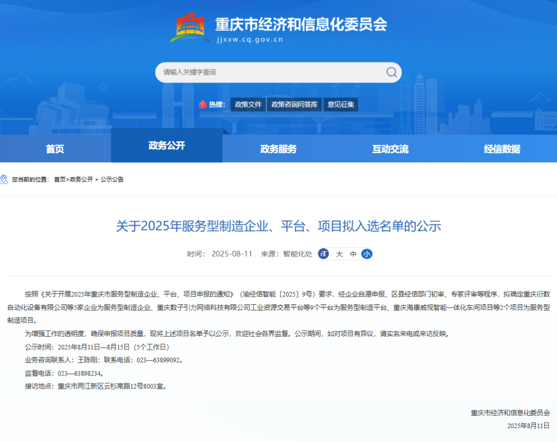
Task: Click the keyword search input field
Action: click(268, 72)
